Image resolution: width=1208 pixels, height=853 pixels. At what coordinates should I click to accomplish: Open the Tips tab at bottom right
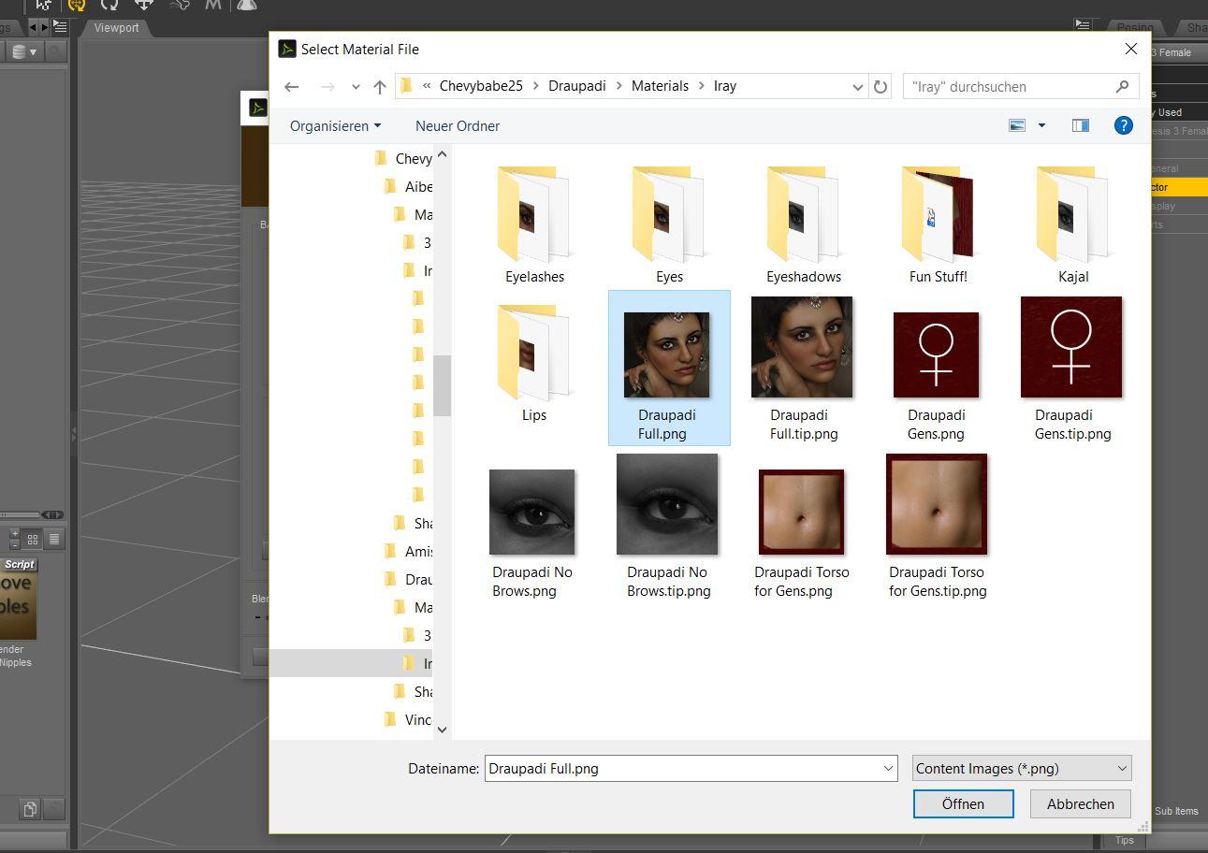[1125, 840]
